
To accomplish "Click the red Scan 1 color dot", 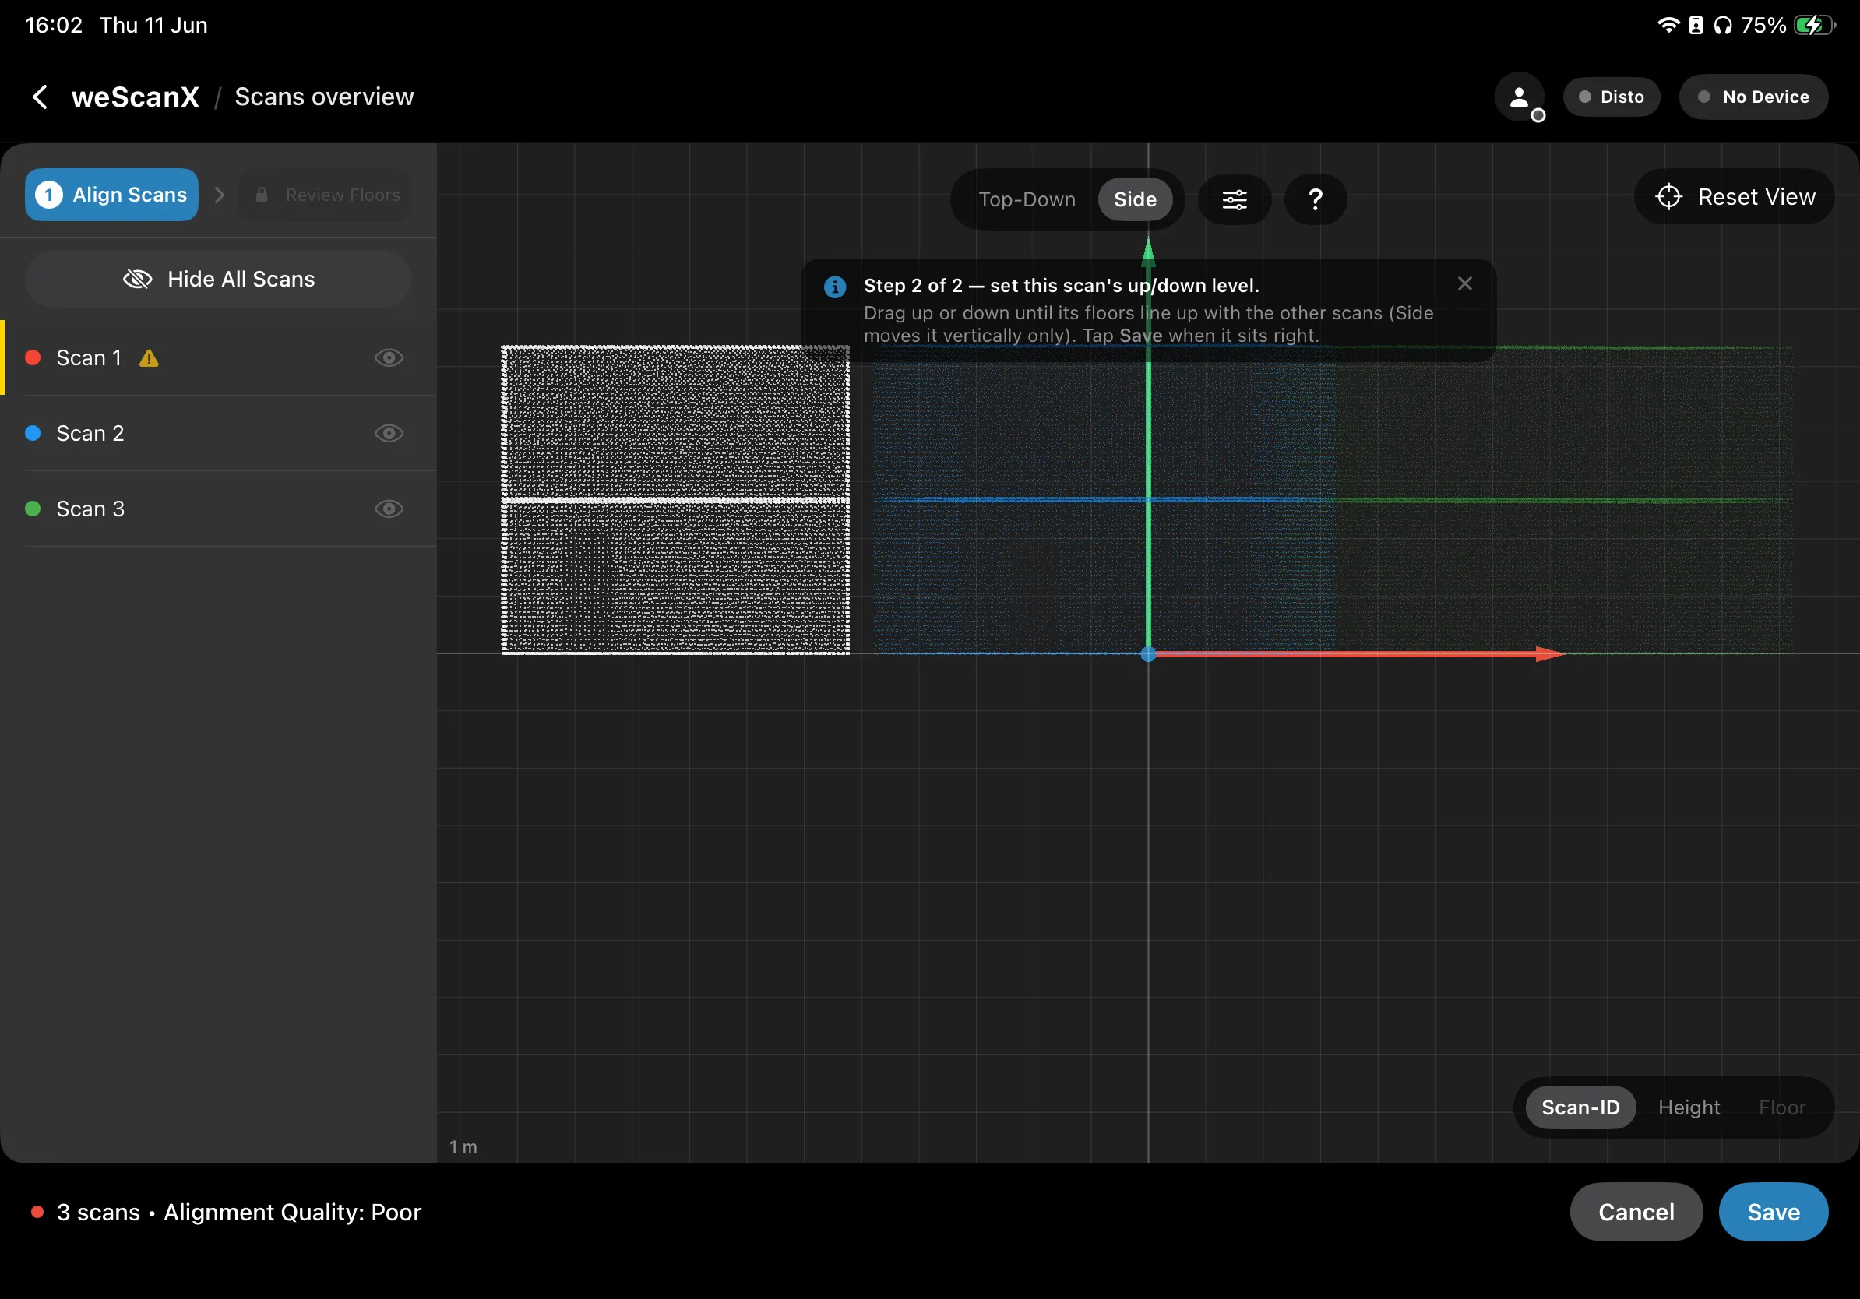I will coord(33,358).
